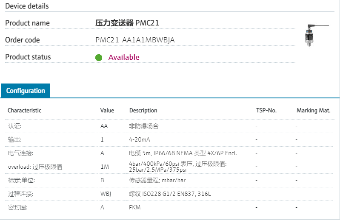
Task: Click the green product status dot
Action: pos(99,58)
